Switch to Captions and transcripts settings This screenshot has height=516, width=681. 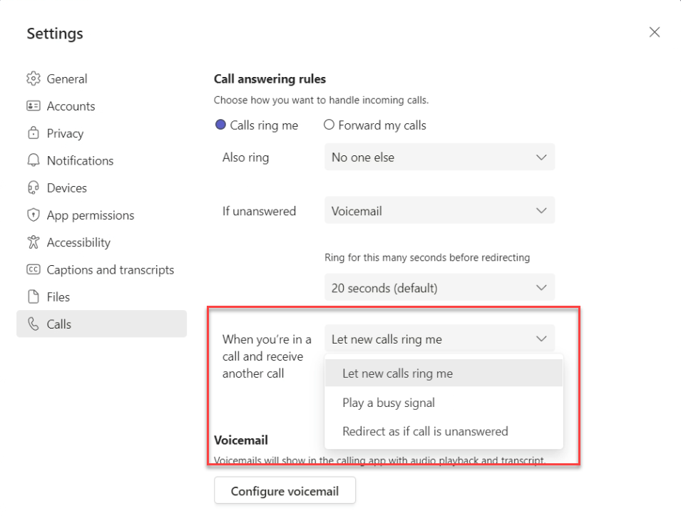pyautogui.click(x=102, y=269)
